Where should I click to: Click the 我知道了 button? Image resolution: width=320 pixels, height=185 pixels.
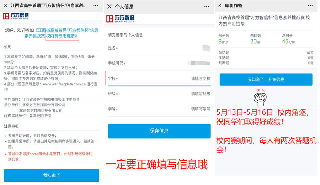pos(52,175)
